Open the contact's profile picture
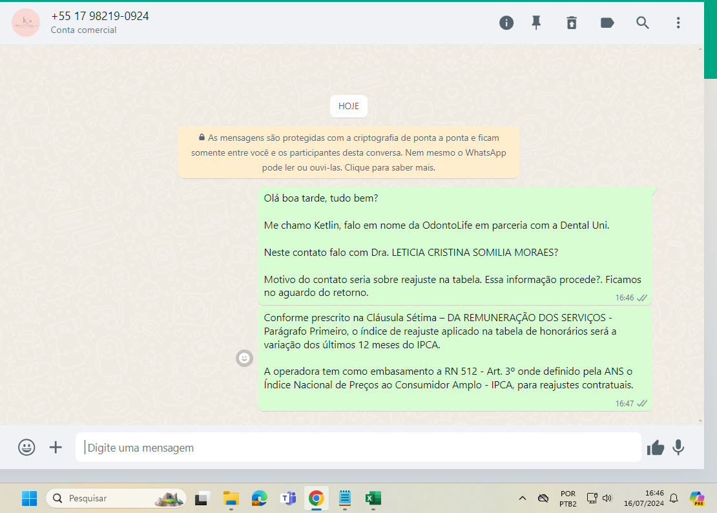Viewport: 717px width, 513px height. click(x=26, y=23)
